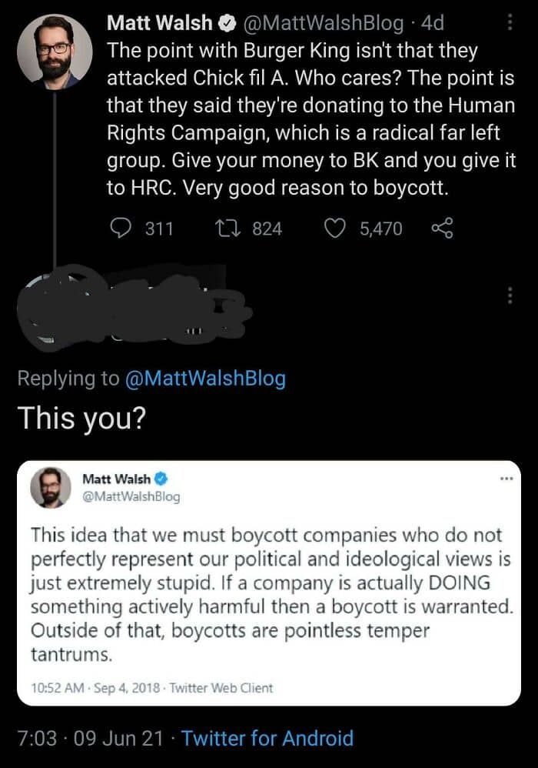Viewport: 538px width, 768px height.
Task: Open the reply tweet's three-dot menu
Action: click(508, 295)
